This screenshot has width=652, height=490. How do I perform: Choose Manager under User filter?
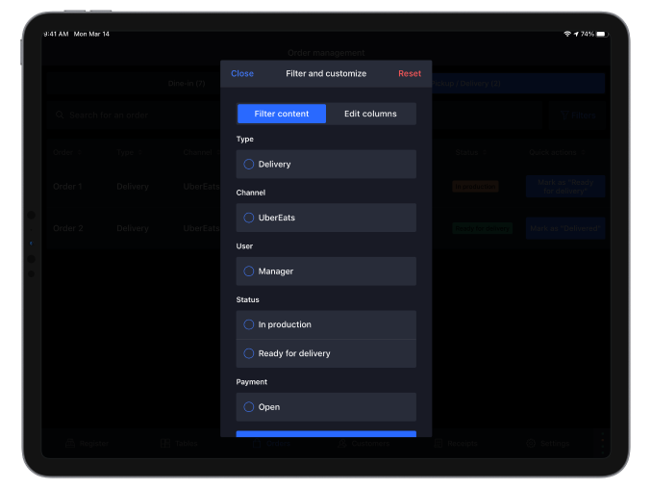pyautogui.click(x=249, y=271)
